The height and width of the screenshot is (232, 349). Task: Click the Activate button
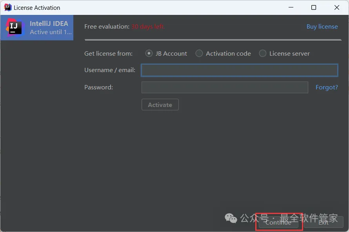(160, 105)
